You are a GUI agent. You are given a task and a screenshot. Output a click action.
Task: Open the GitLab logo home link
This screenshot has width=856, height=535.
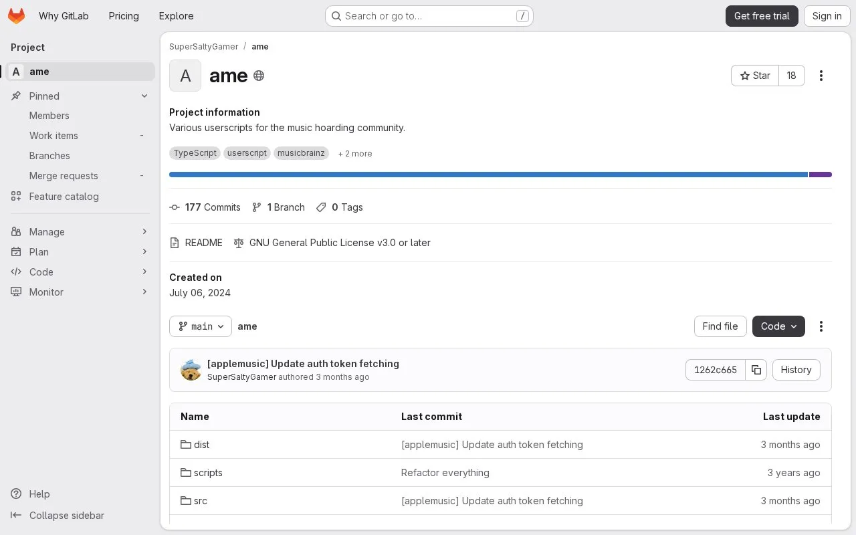point(17,16)
